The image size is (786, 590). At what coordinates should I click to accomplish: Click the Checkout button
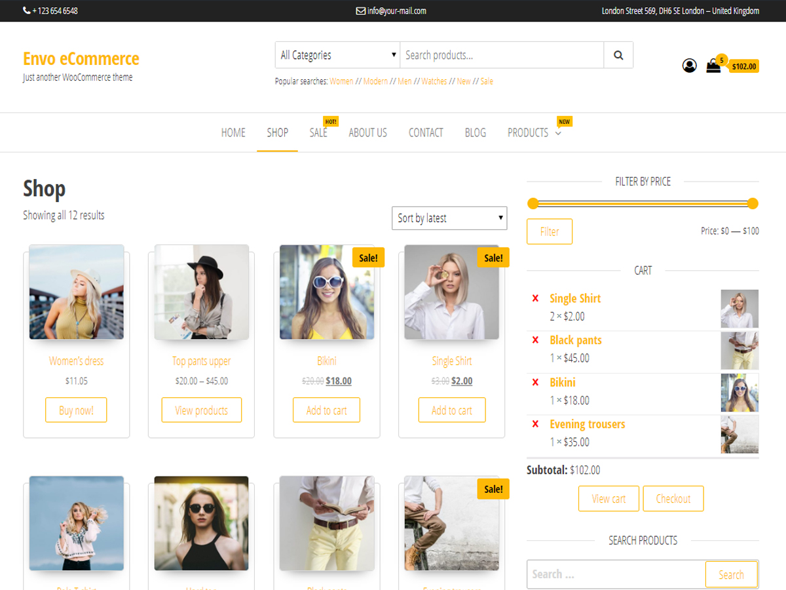pyautogui.click(x=673, y=498)
